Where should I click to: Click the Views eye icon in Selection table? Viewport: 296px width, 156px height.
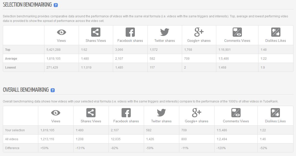62,32
